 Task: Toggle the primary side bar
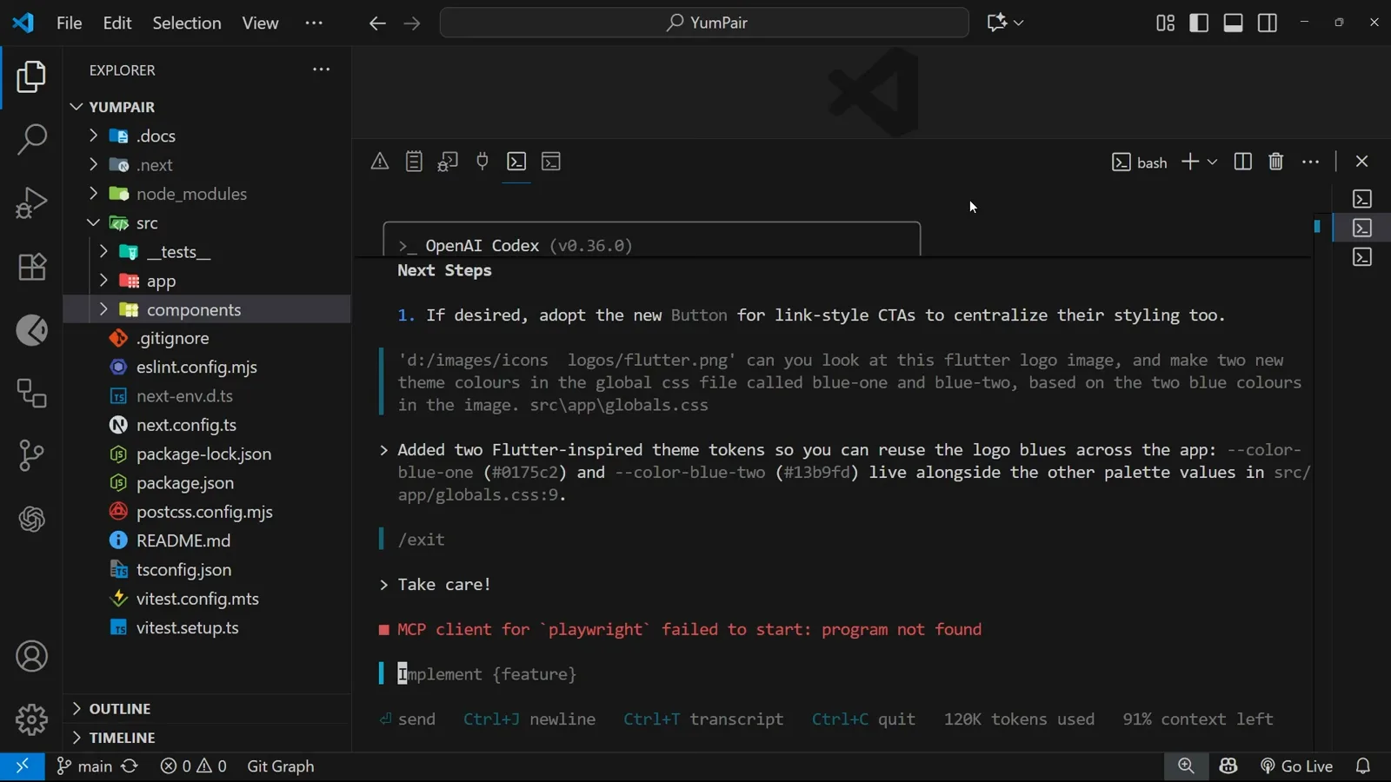1199,23
